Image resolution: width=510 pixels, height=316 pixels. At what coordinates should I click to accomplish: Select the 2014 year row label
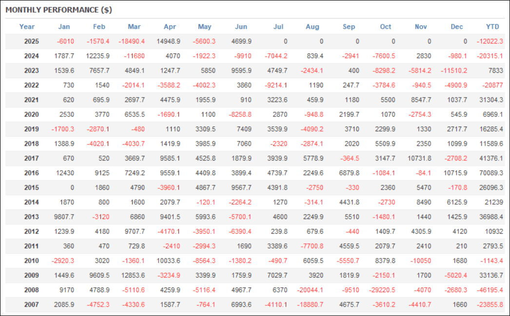[x=32, y=202]
